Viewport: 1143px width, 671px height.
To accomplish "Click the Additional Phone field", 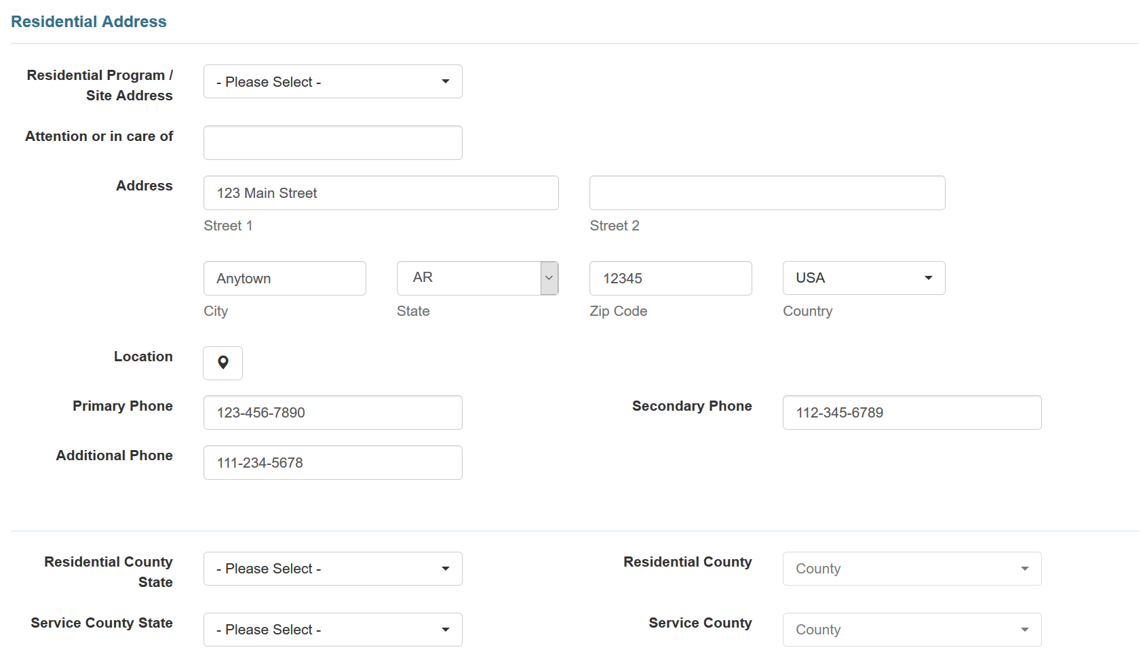I will 332,463.
